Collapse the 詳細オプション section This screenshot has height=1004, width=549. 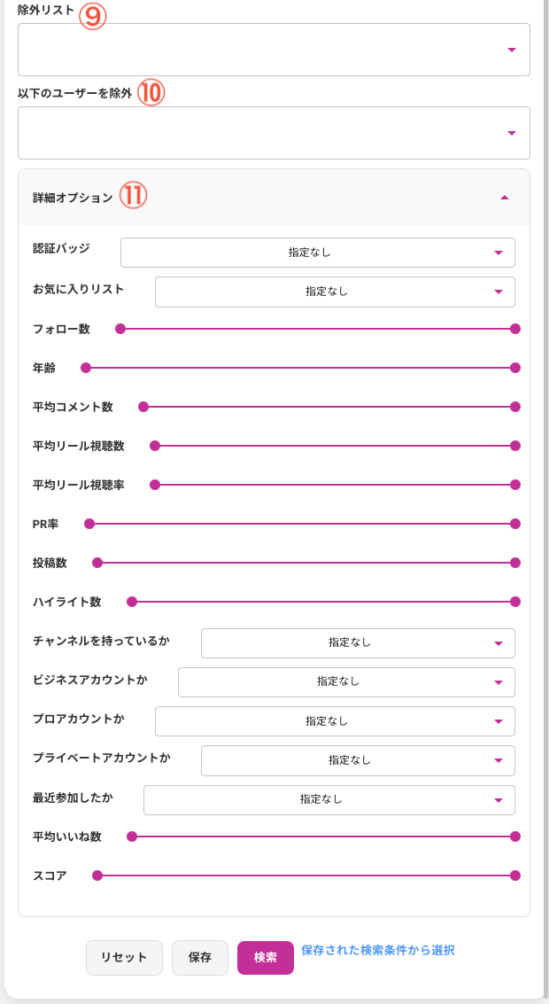point(504,198)
